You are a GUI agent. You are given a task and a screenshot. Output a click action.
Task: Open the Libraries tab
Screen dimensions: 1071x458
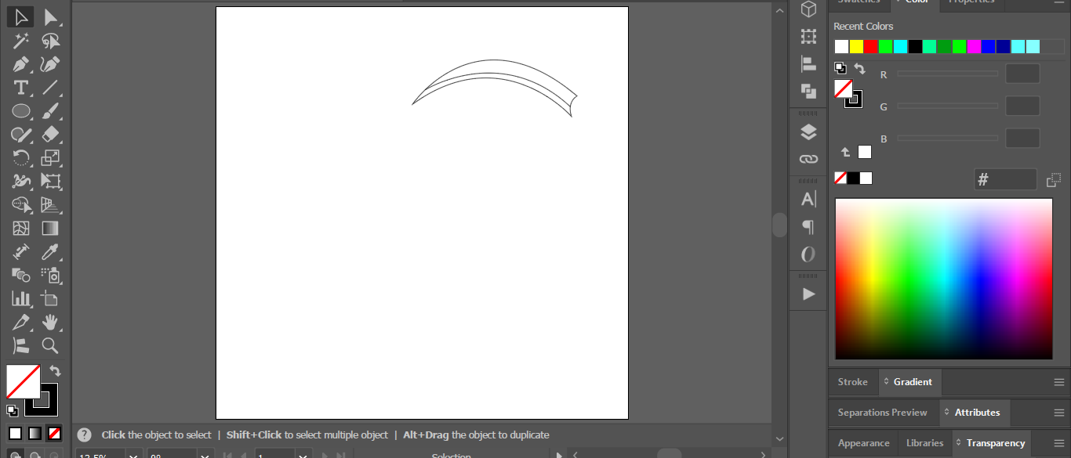pyautogui.click(x=925, y=443)
